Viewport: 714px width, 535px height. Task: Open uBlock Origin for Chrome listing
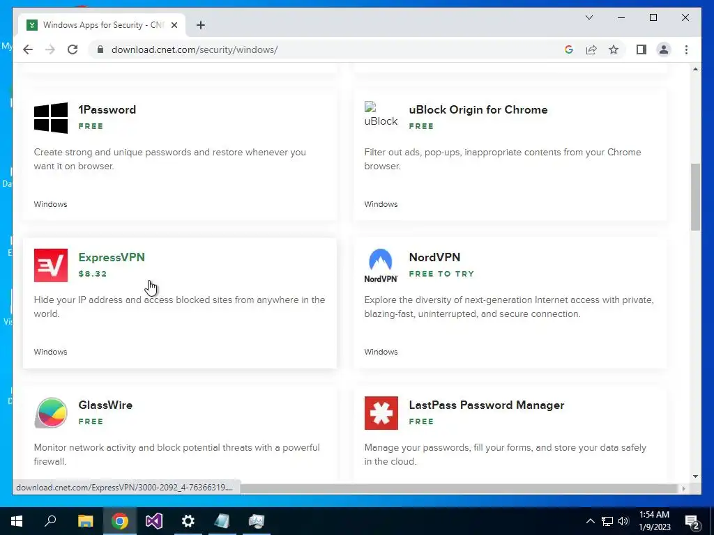tap(478, 109)
